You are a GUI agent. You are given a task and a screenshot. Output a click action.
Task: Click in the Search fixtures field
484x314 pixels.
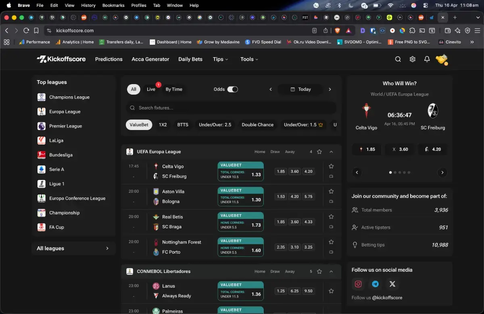click(x=231, y=108)
